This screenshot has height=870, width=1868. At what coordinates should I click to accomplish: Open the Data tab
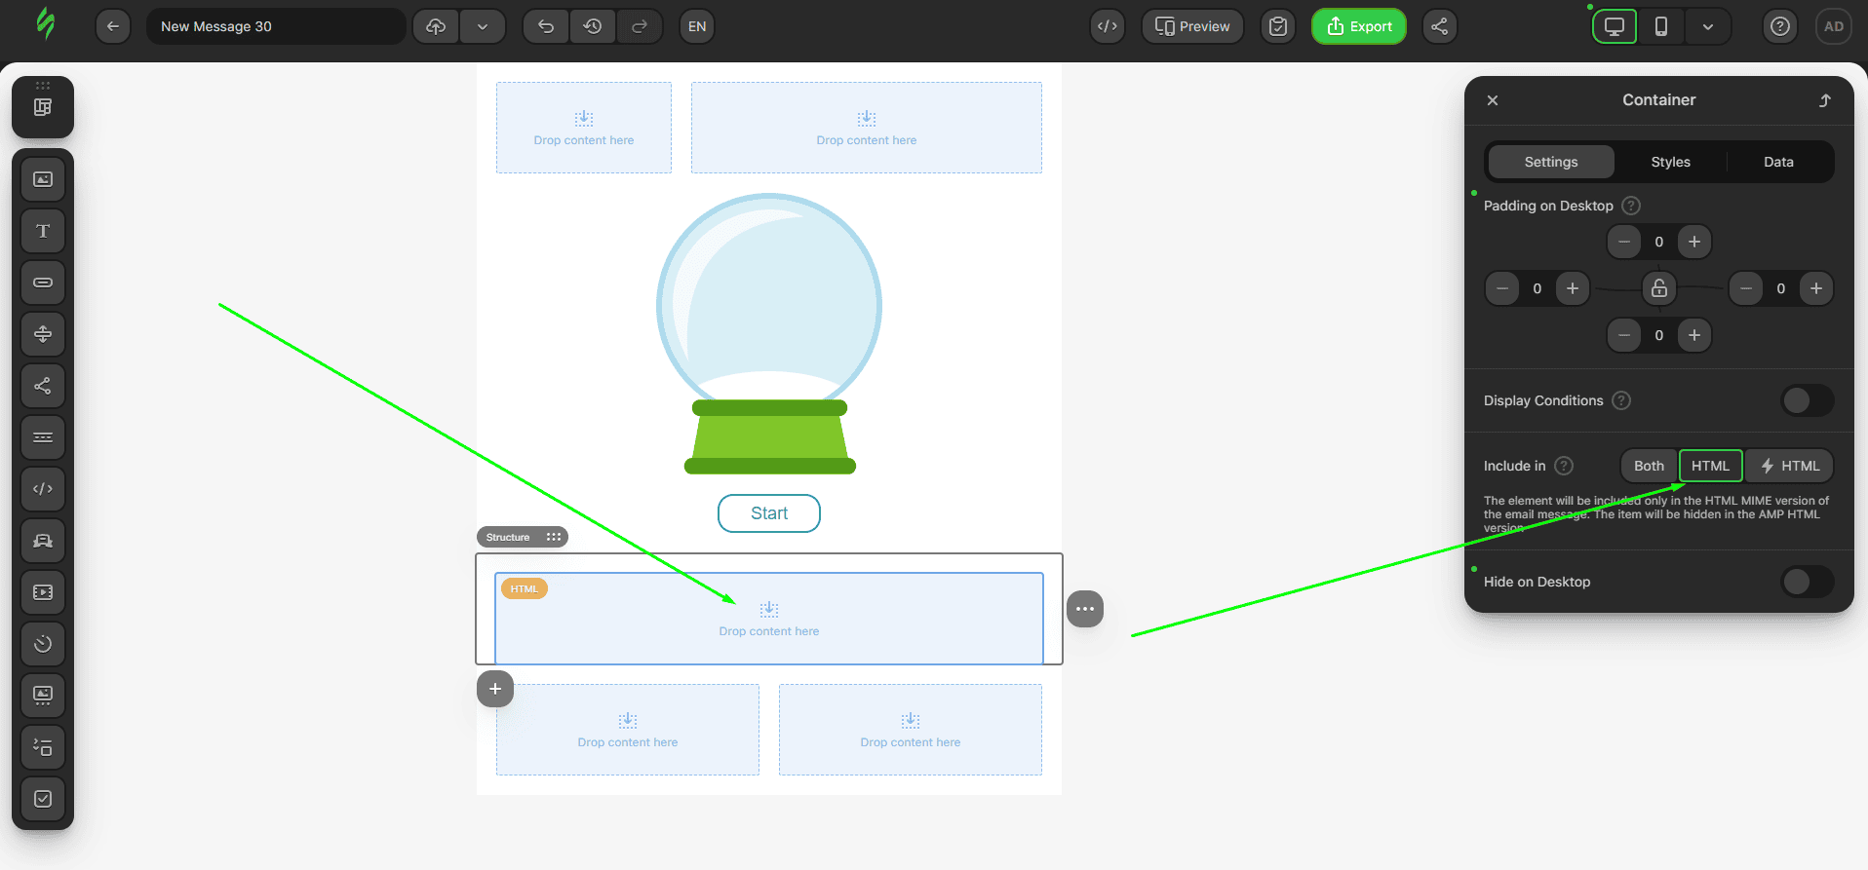click(1778, 162)
